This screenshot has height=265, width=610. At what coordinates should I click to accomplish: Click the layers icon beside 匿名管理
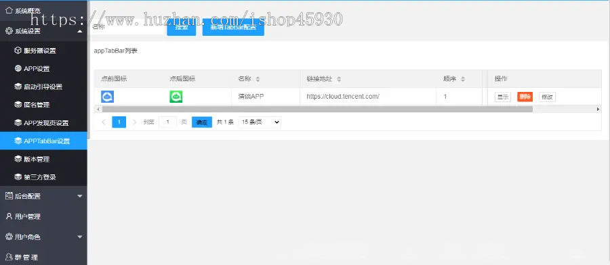click(18, 104)
